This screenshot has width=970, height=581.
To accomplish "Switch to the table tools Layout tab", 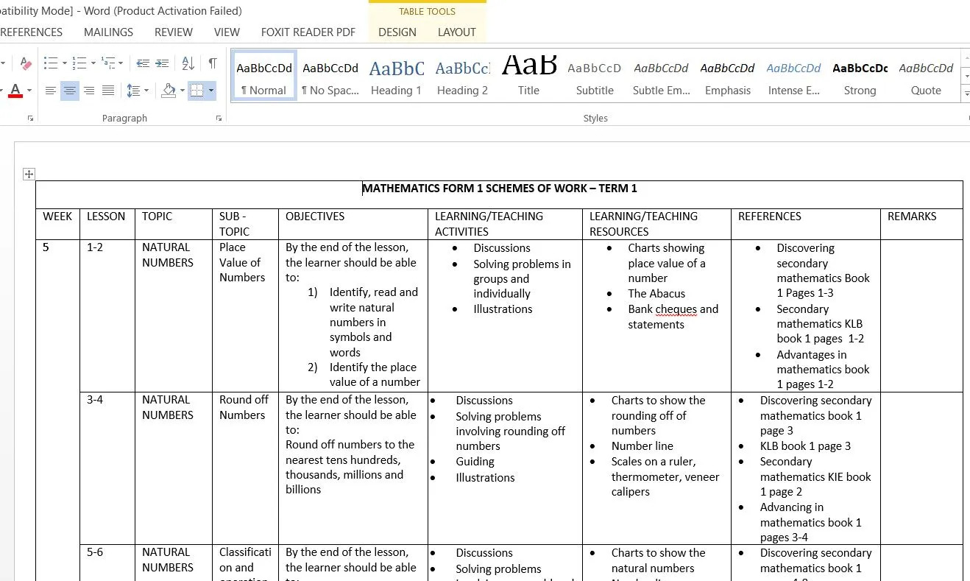I will [456, 32].
